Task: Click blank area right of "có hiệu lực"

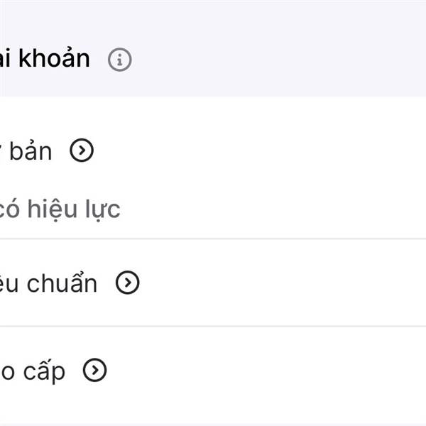Action: pos(284,209)
